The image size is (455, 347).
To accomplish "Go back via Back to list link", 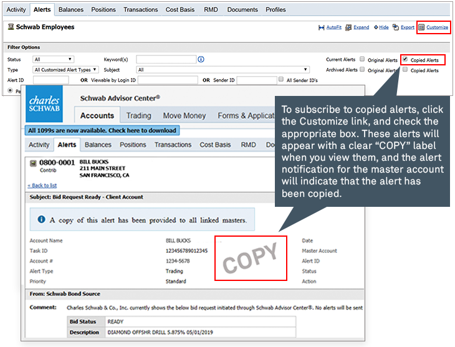I will point(42,186).
